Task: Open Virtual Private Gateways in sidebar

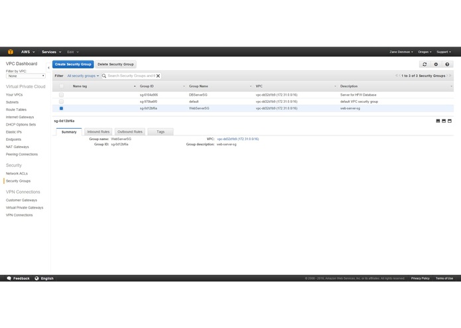Action: coord(25,208)
